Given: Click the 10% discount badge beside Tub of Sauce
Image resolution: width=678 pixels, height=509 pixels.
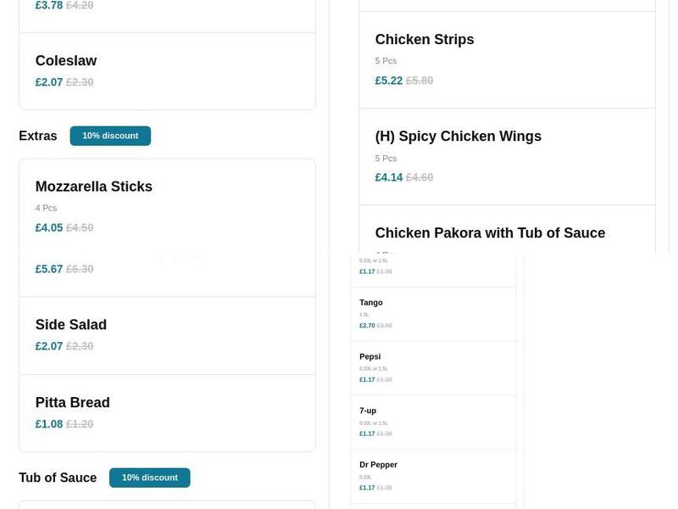Looking at the screenshot, I should pos(150,477).
